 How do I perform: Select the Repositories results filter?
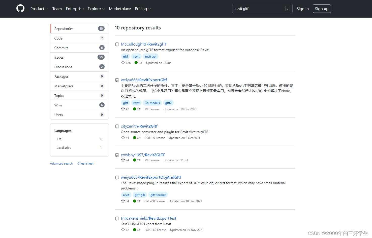coord(79,29)
